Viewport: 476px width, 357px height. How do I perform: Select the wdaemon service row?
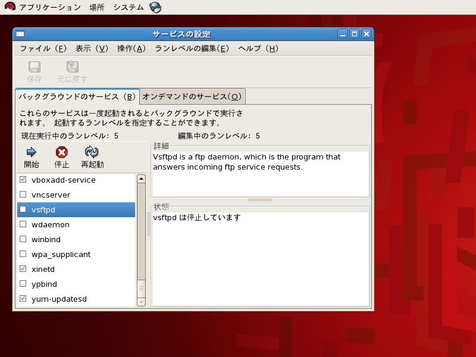click(76, 224)
